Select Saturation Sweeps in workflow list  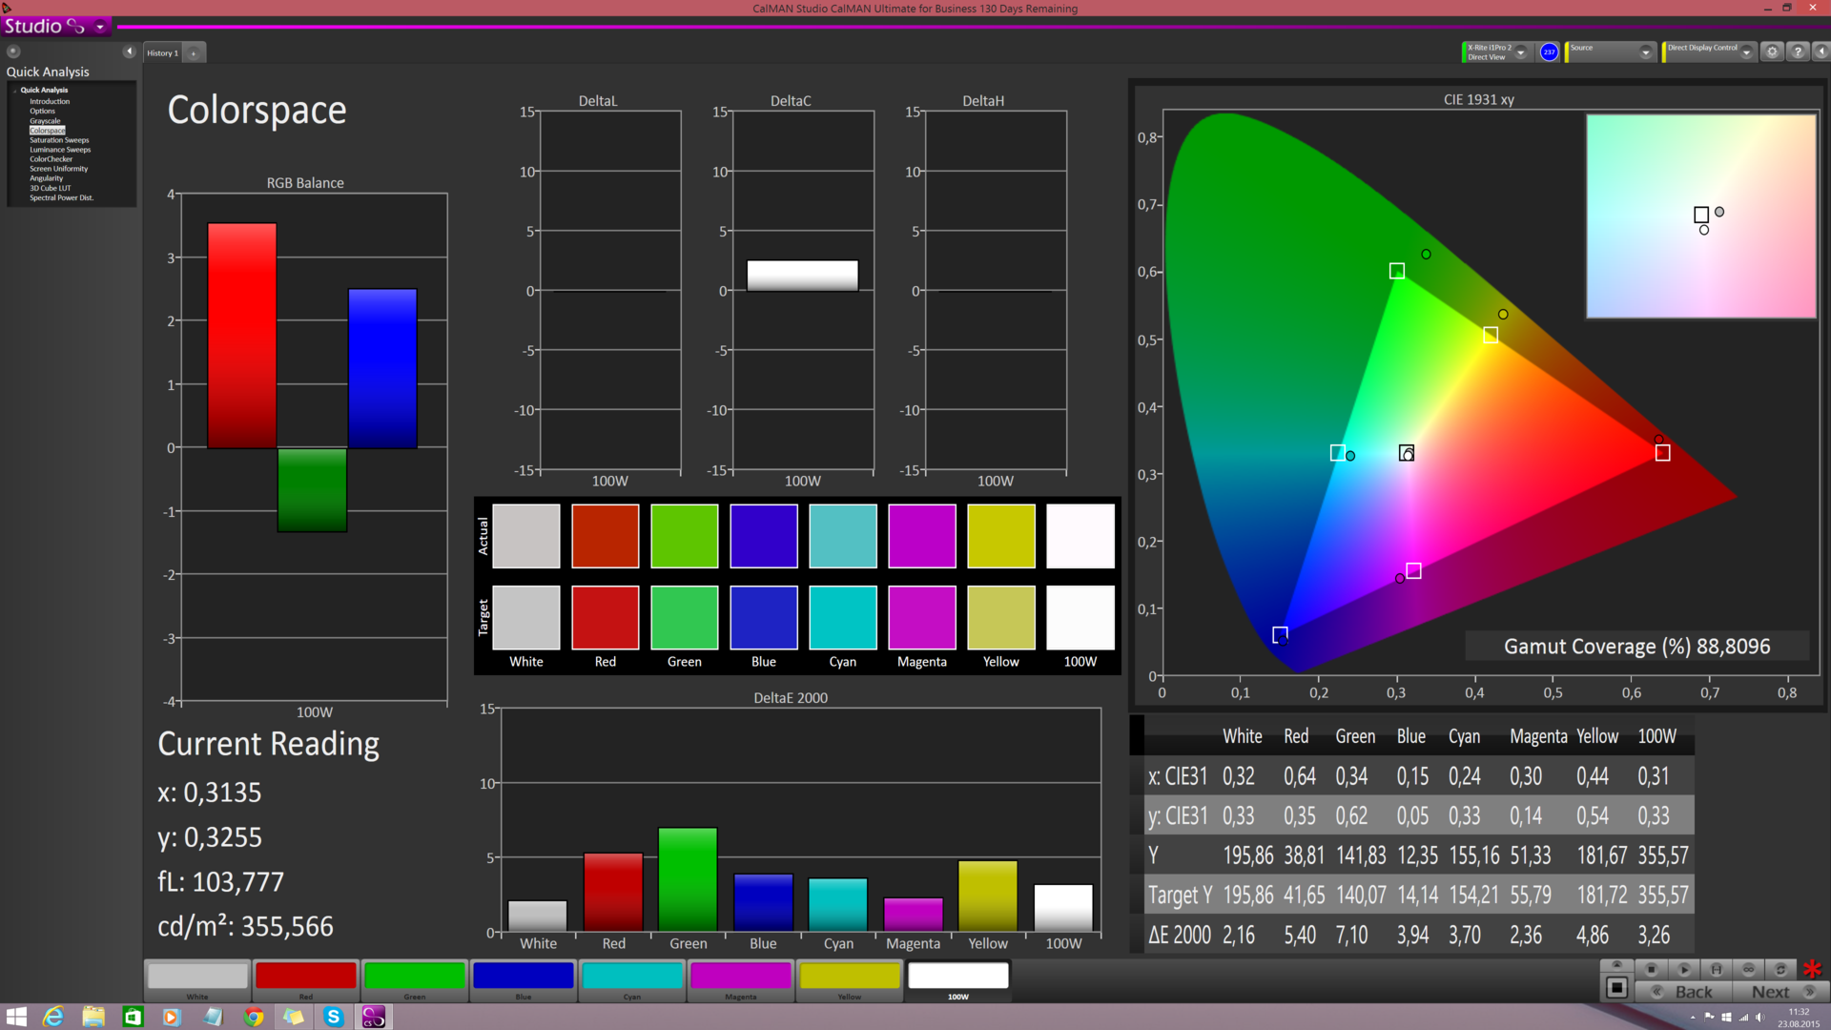(59, 140)
